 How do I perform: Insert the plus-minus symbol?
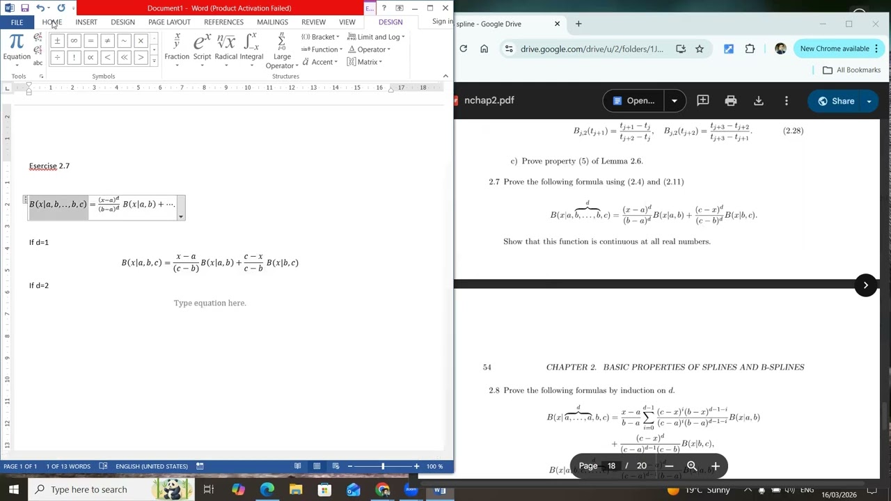[x=57, y=41]
